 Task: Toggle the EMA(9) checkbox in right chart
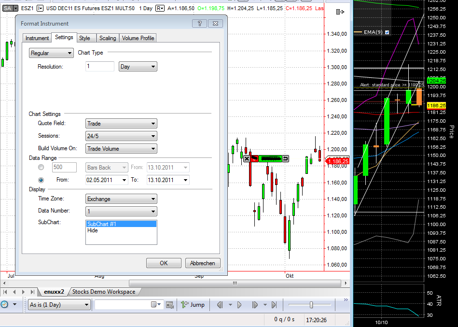(x=387, y=32)
